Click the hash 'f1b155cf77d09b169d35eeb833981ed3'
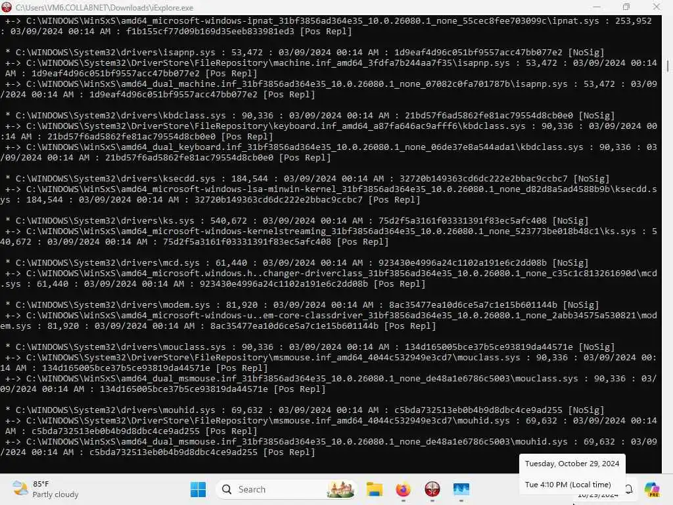This screenshot has width=673, height=505. [210, 32]
